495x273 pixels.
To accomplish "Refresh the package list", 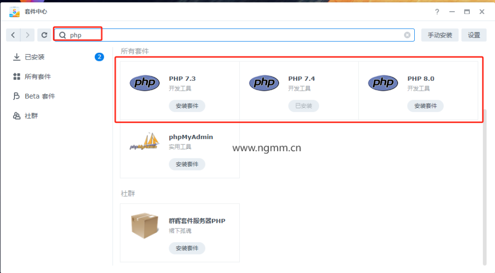I will coord(44,35).
